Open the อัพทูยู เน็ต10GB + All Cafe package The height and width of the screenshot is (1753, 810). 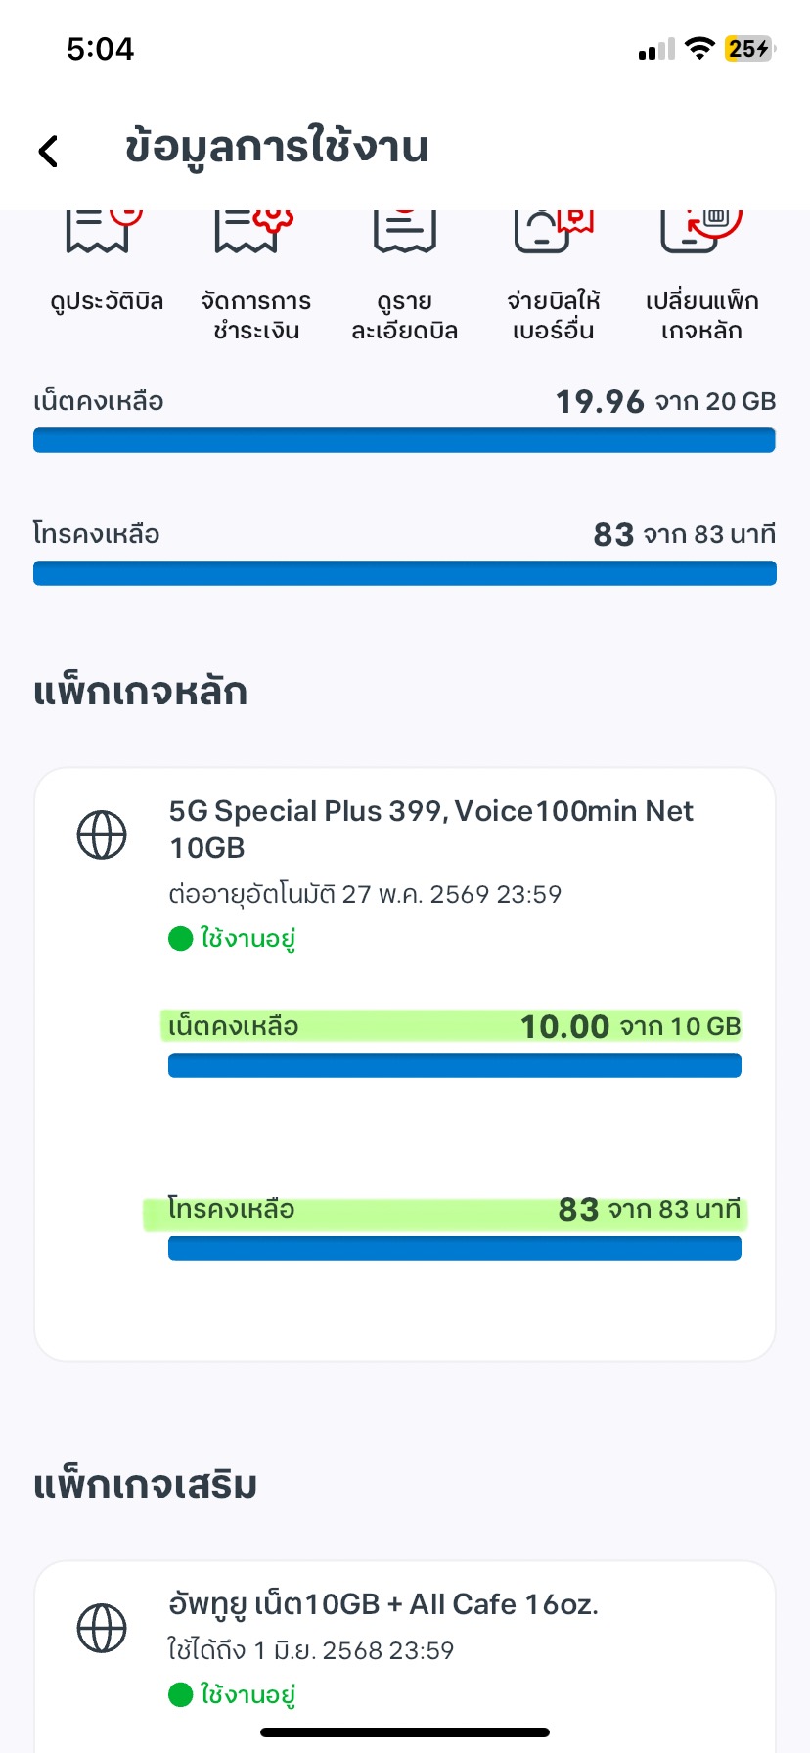382,1604
